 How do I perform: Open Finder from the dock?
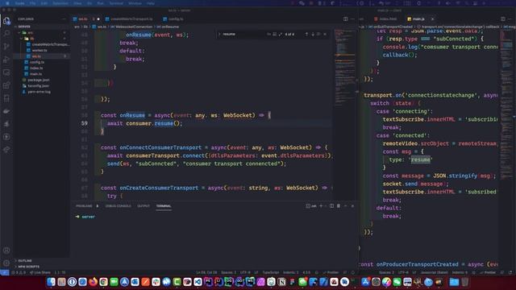51,282
